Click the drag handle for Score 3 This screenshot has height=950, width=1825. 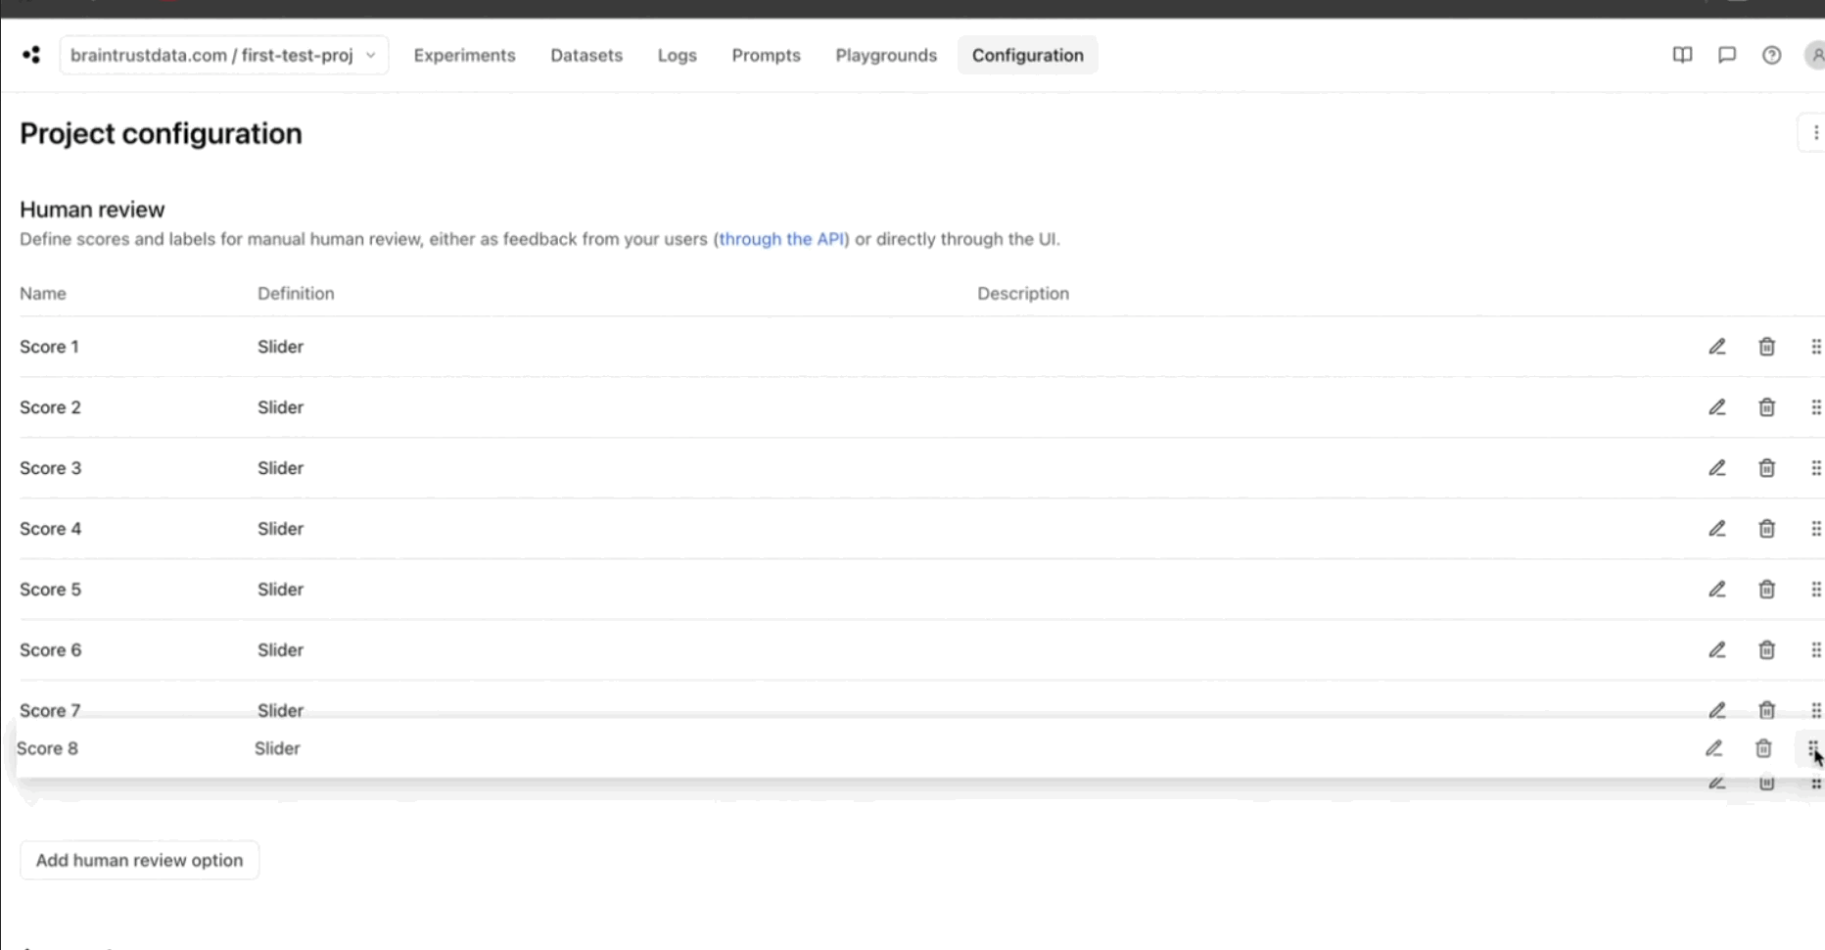point(1815,468)
